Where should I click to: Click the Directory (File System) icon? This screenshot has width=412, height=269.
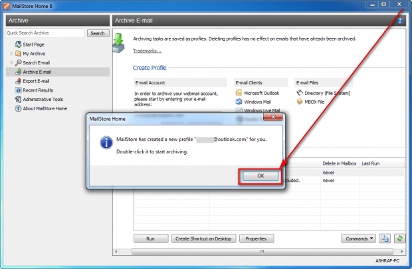click(300, 93)
